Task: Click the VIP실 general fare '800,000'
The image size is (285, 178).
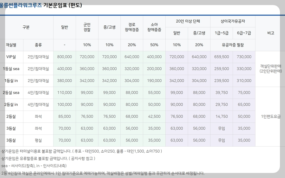Action: tap(64, 57)
